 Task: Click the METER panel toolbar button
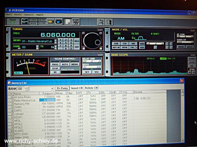coord(42,20)
